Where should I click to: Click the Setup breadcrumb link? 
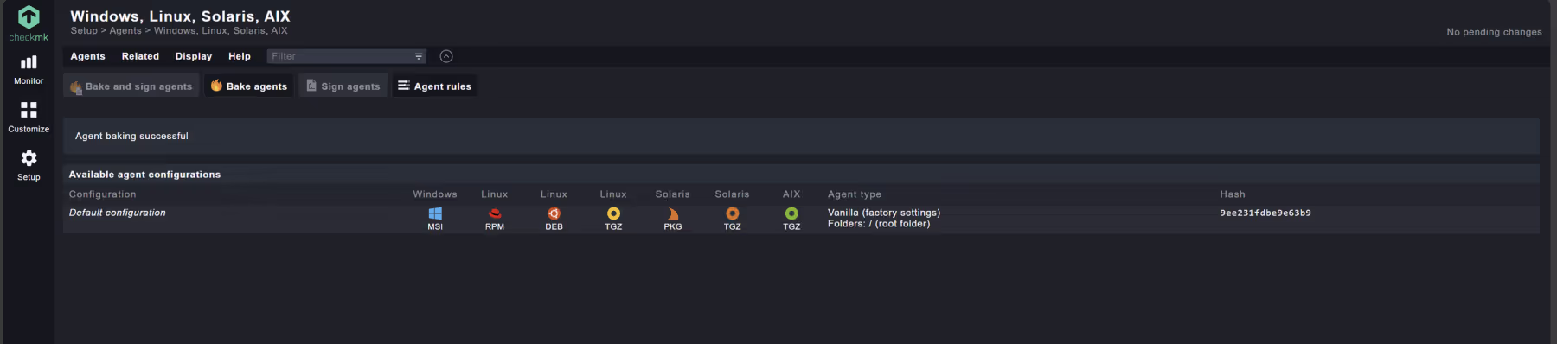click(x=84, y=31)
